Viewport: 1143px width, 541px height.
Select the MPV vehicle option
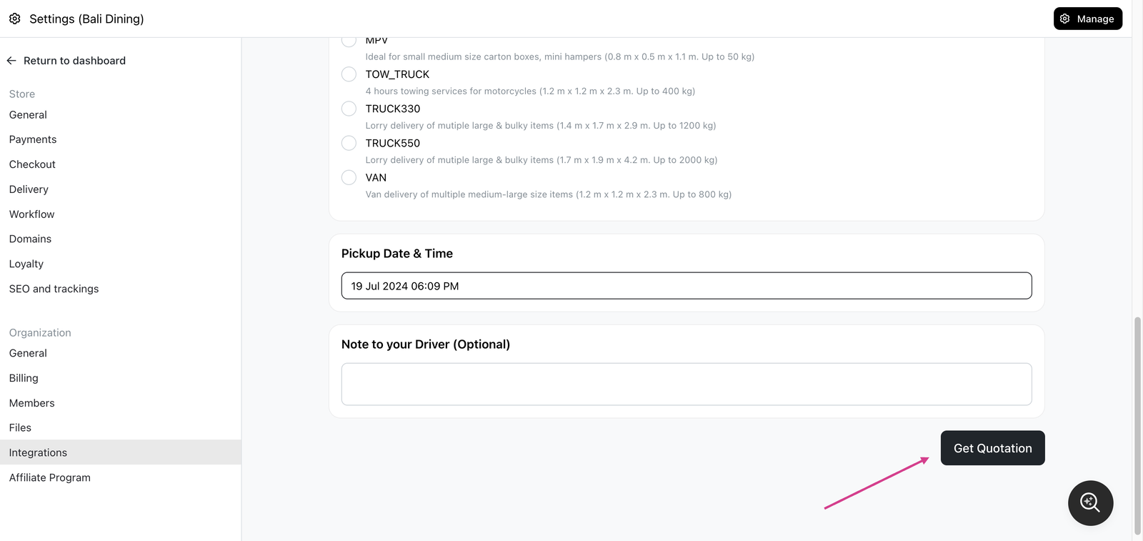(349, 40)
